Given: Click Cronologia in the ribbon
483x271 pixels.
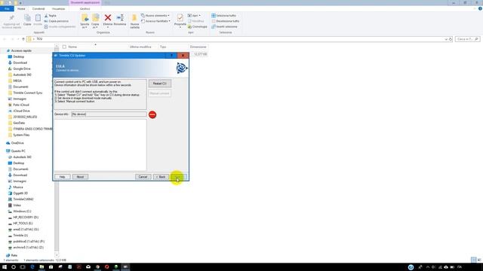Looking at the screenshot, I should pos(198,27).
